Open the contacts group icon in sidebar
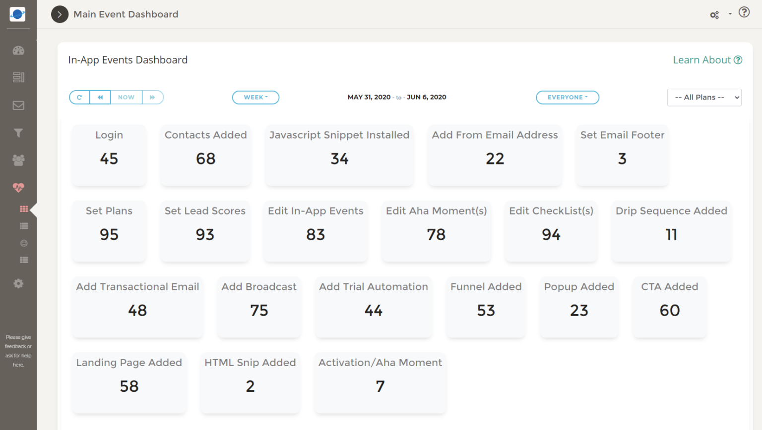Image resolution: width=762 pixels, height=430 pixels. 18,160
